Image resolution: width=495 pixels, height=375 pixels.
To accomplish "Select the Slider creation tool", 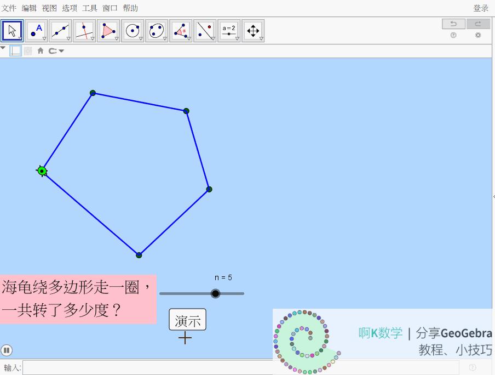I will coord(229,30).
